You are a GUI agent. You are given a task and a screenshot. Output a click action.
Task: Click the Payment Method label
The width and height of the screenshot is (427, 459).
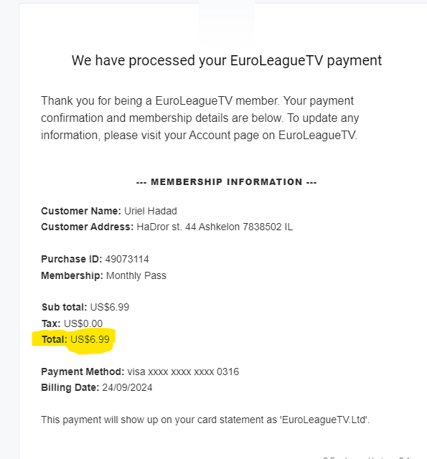click(83, 372)
